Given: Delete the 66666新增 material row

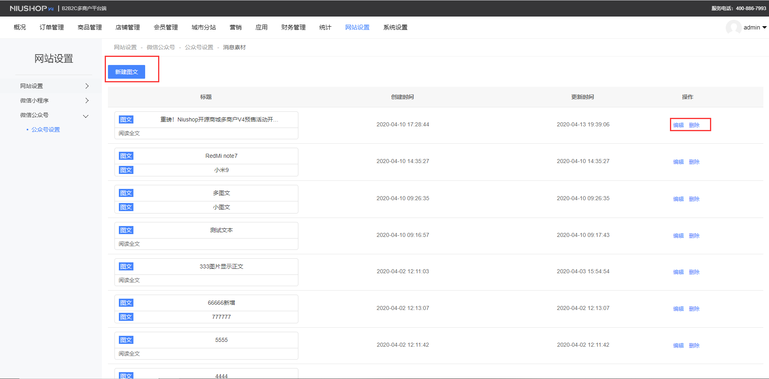Looking at the screenshot, I should tap(694, 309).
